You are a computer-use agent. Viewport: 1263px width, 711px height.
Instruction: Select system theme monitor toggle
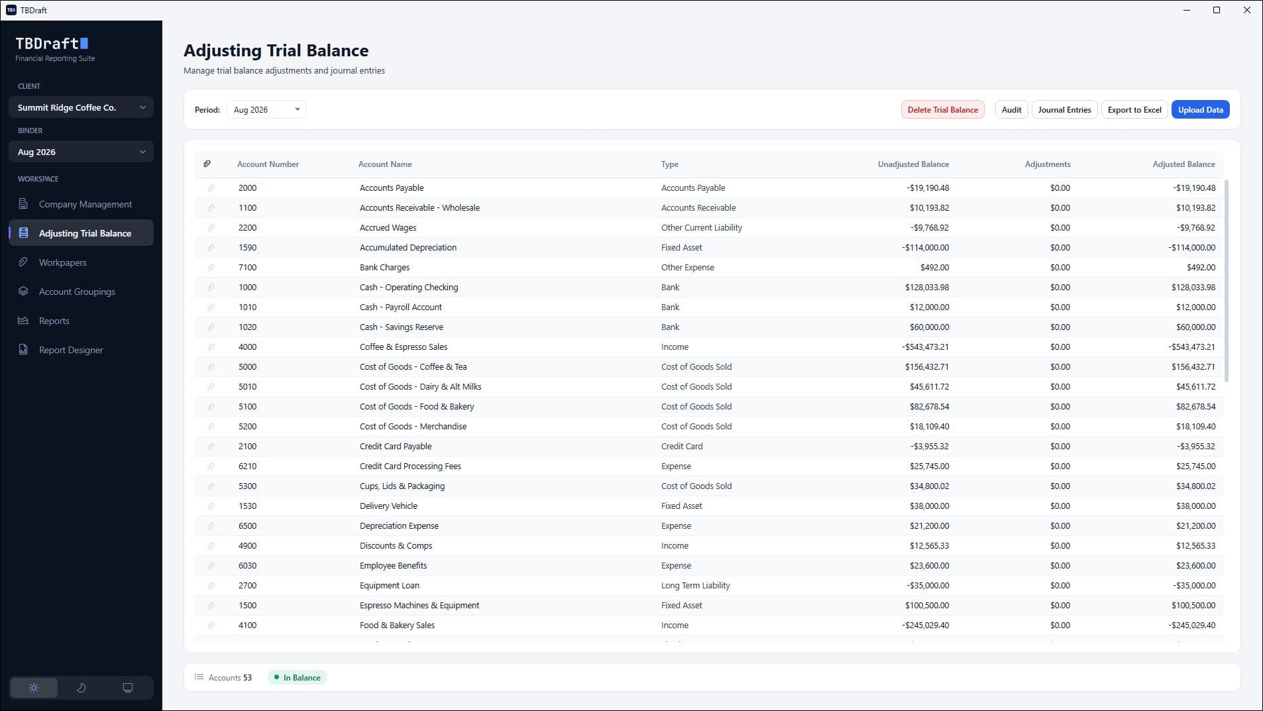point(128,688)
